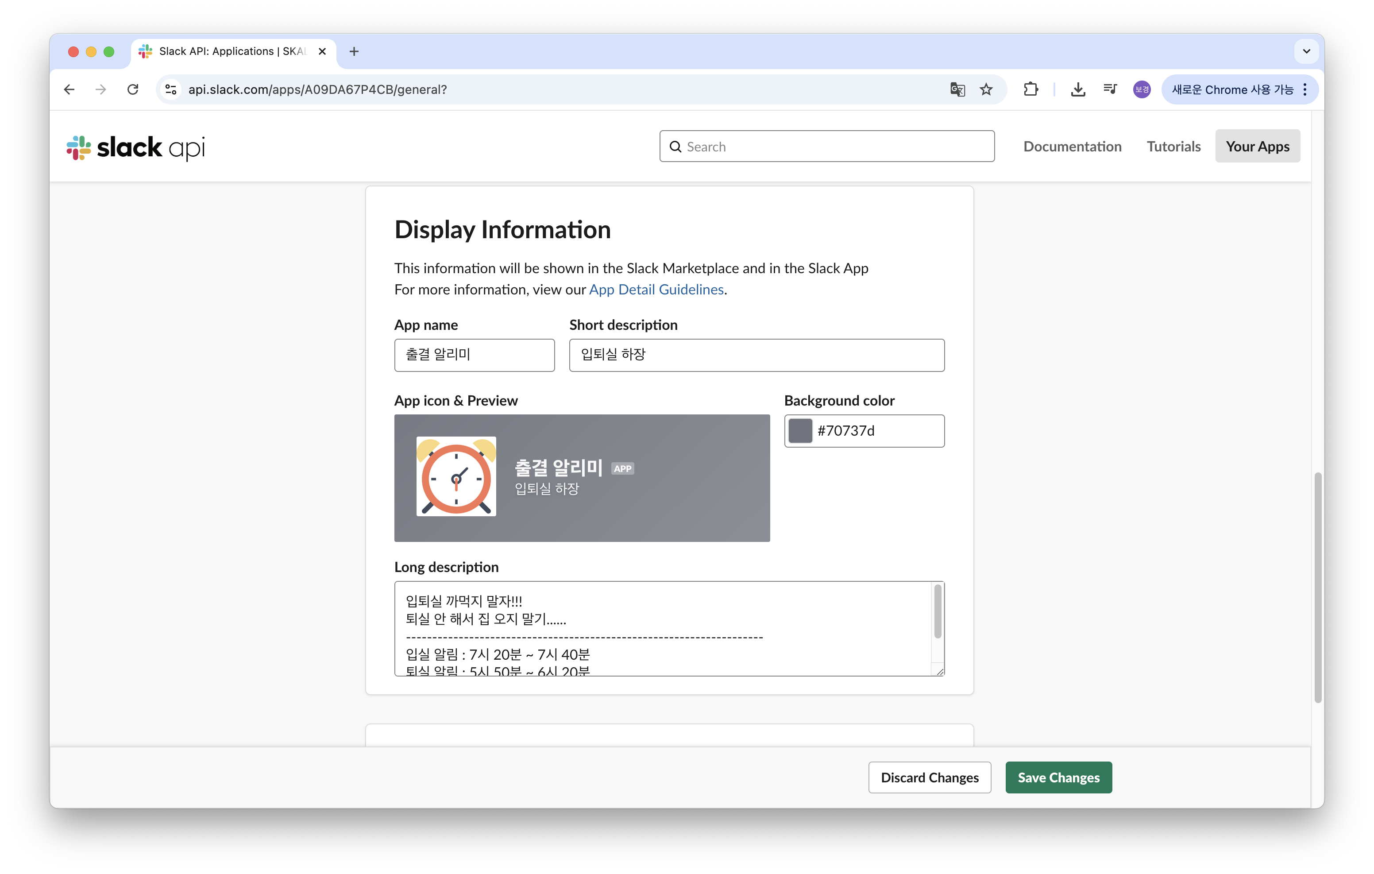Expand the tab search chevron dropdown
Viewport: 1374px width, 874px height.
pyautogui.click(x=1306, y=51)
